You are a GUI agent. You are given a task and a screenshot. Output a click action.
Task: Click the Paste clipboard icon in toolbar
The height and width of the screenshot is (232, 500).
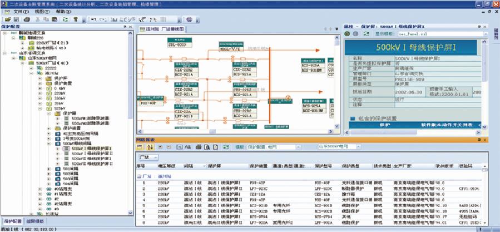55,19
